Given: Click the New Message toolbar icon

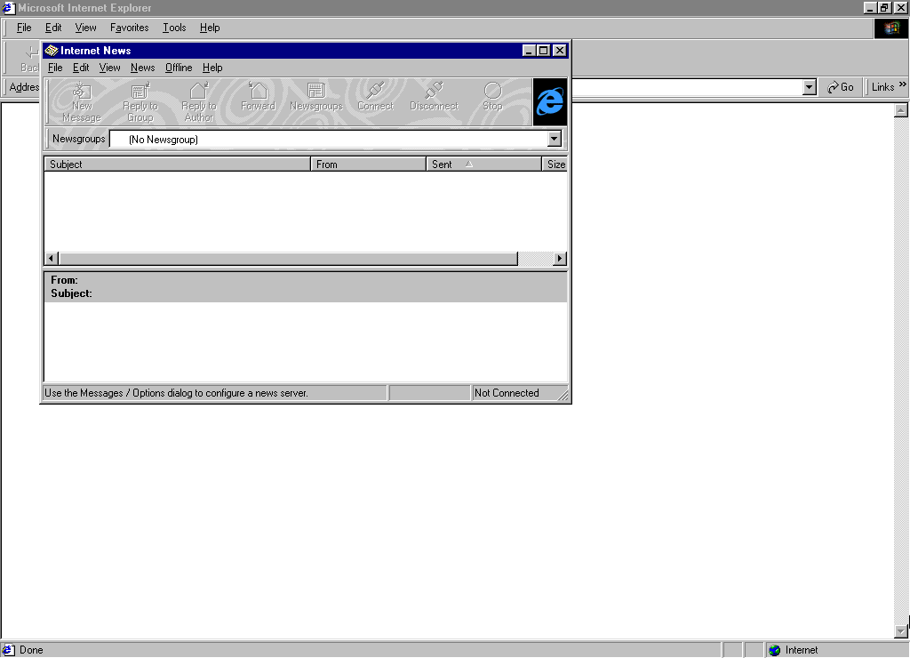Looking at the screenshot, I should pos(82,102).
